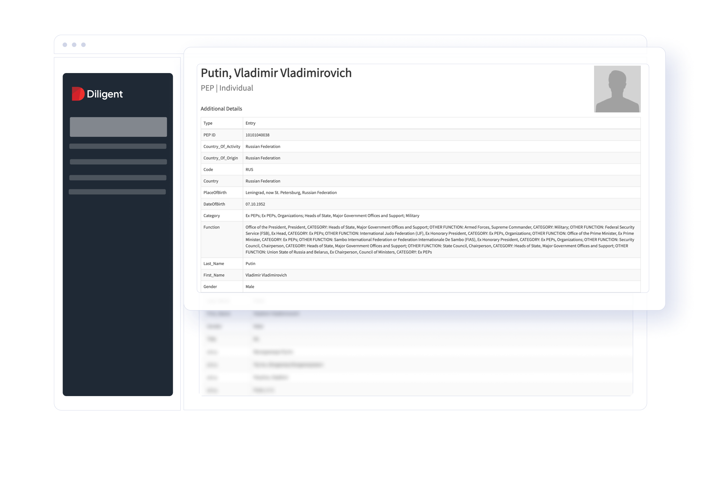Click the profile silhouette placeholder image

pyautogui.click(x=617, y=89)
